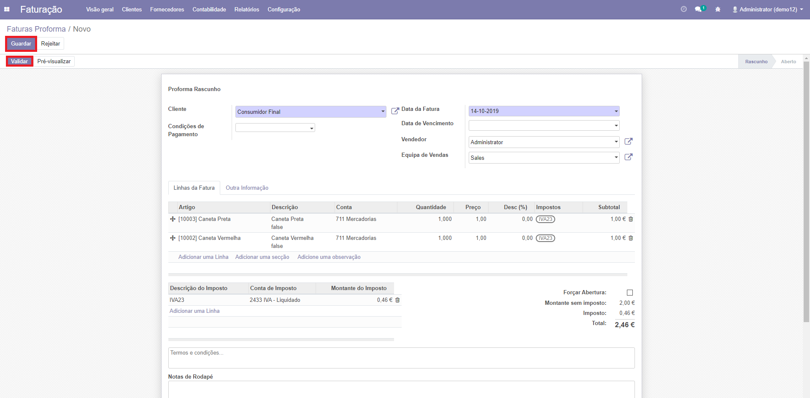
Task: Open the Contabilidade menu
Action: tap(209, 9)
